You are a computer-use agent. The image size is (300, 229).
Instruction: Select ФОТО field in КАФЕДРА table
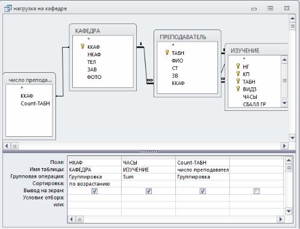pyautogui.click(x=94, y=77)
